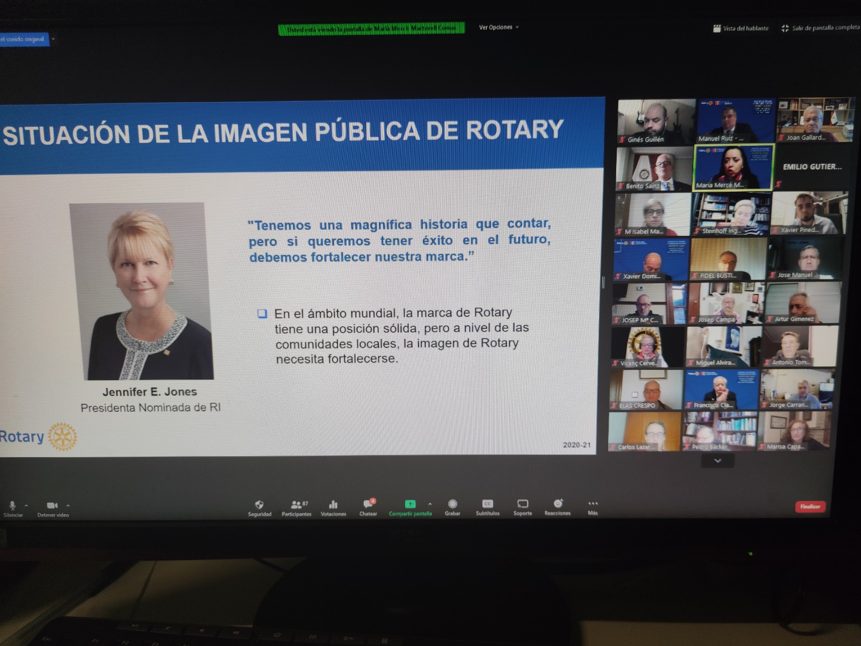Expand the original sound dropdown arrow
This screenshot has width=861, height=646.
(53, 39)
